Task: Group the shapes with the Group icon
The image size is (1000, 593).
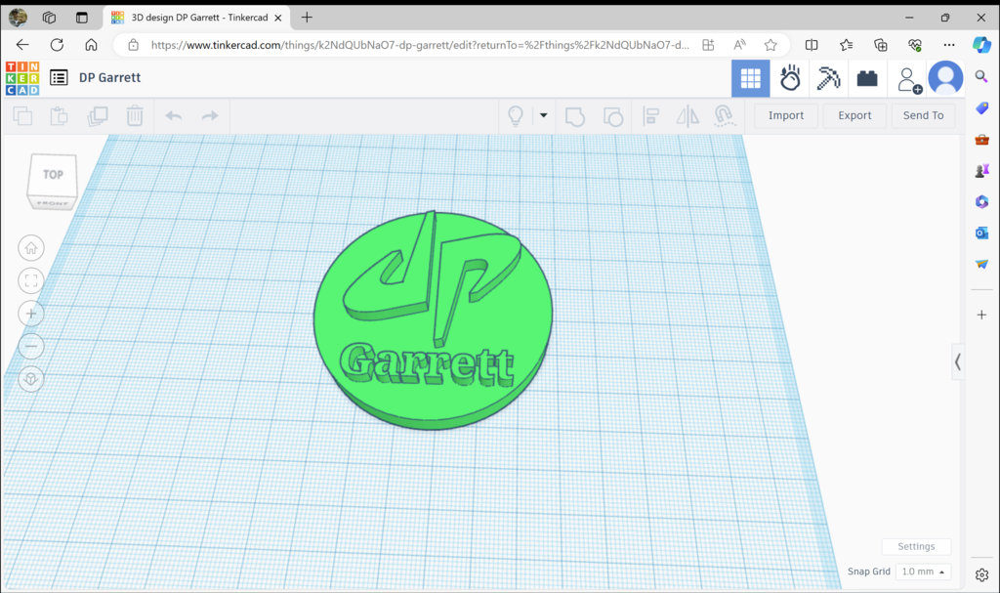Action: click(574, 116)
